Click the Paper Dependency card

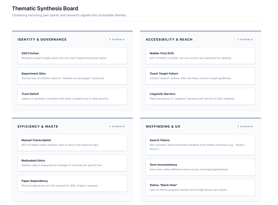click(72, 183)
